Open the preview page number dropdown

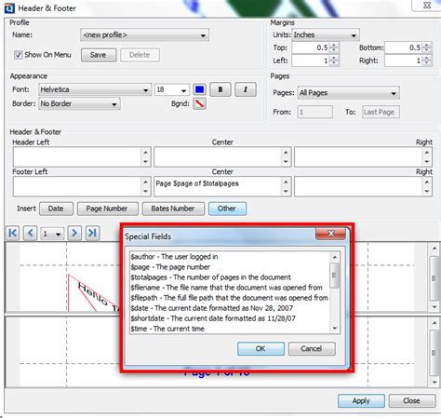(x=52, y=234)
